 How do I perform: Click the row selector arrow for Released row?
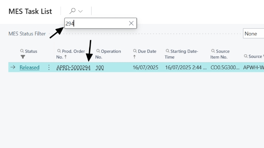(13, 67)
